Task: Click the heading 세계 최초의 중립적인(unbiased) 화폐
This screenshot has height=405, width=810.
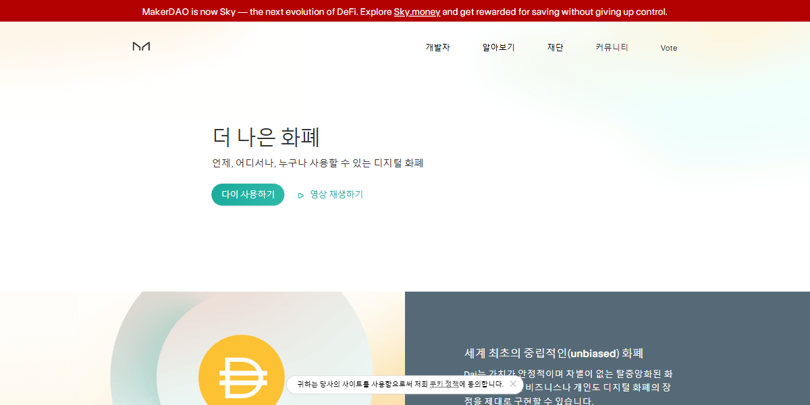Action: click(x=553, y=353)
